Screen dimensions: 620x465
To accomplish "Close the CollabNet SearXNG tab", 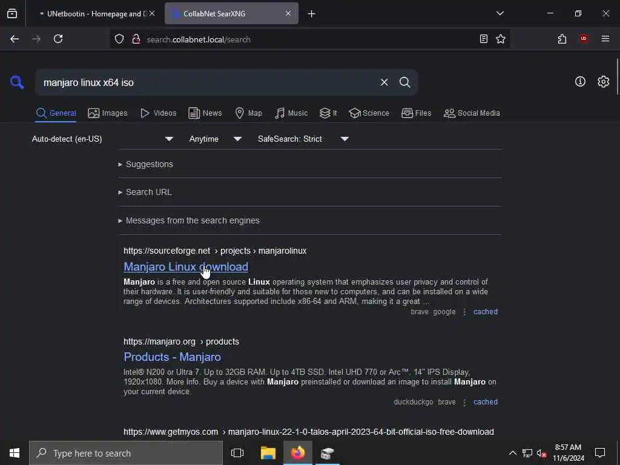I will (x=288, y=13).
